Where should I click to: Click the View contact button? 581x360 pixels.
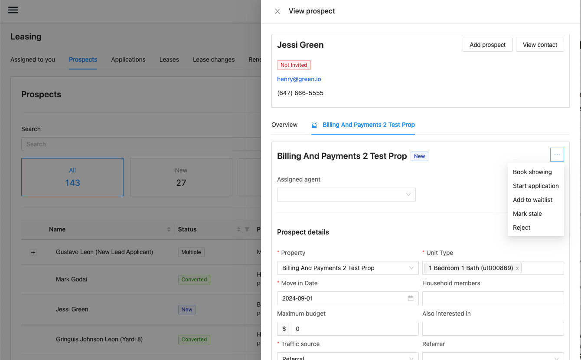pyautogui.click(x=540, y=45)
